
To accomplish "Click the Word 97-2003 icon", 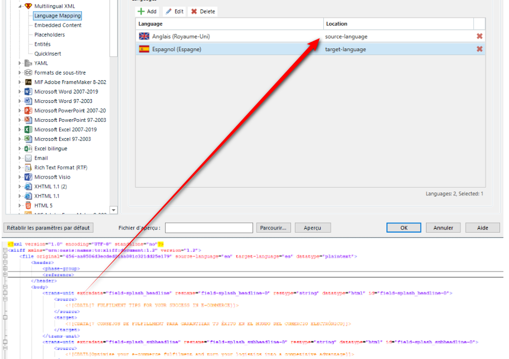I will pos(28,101).
